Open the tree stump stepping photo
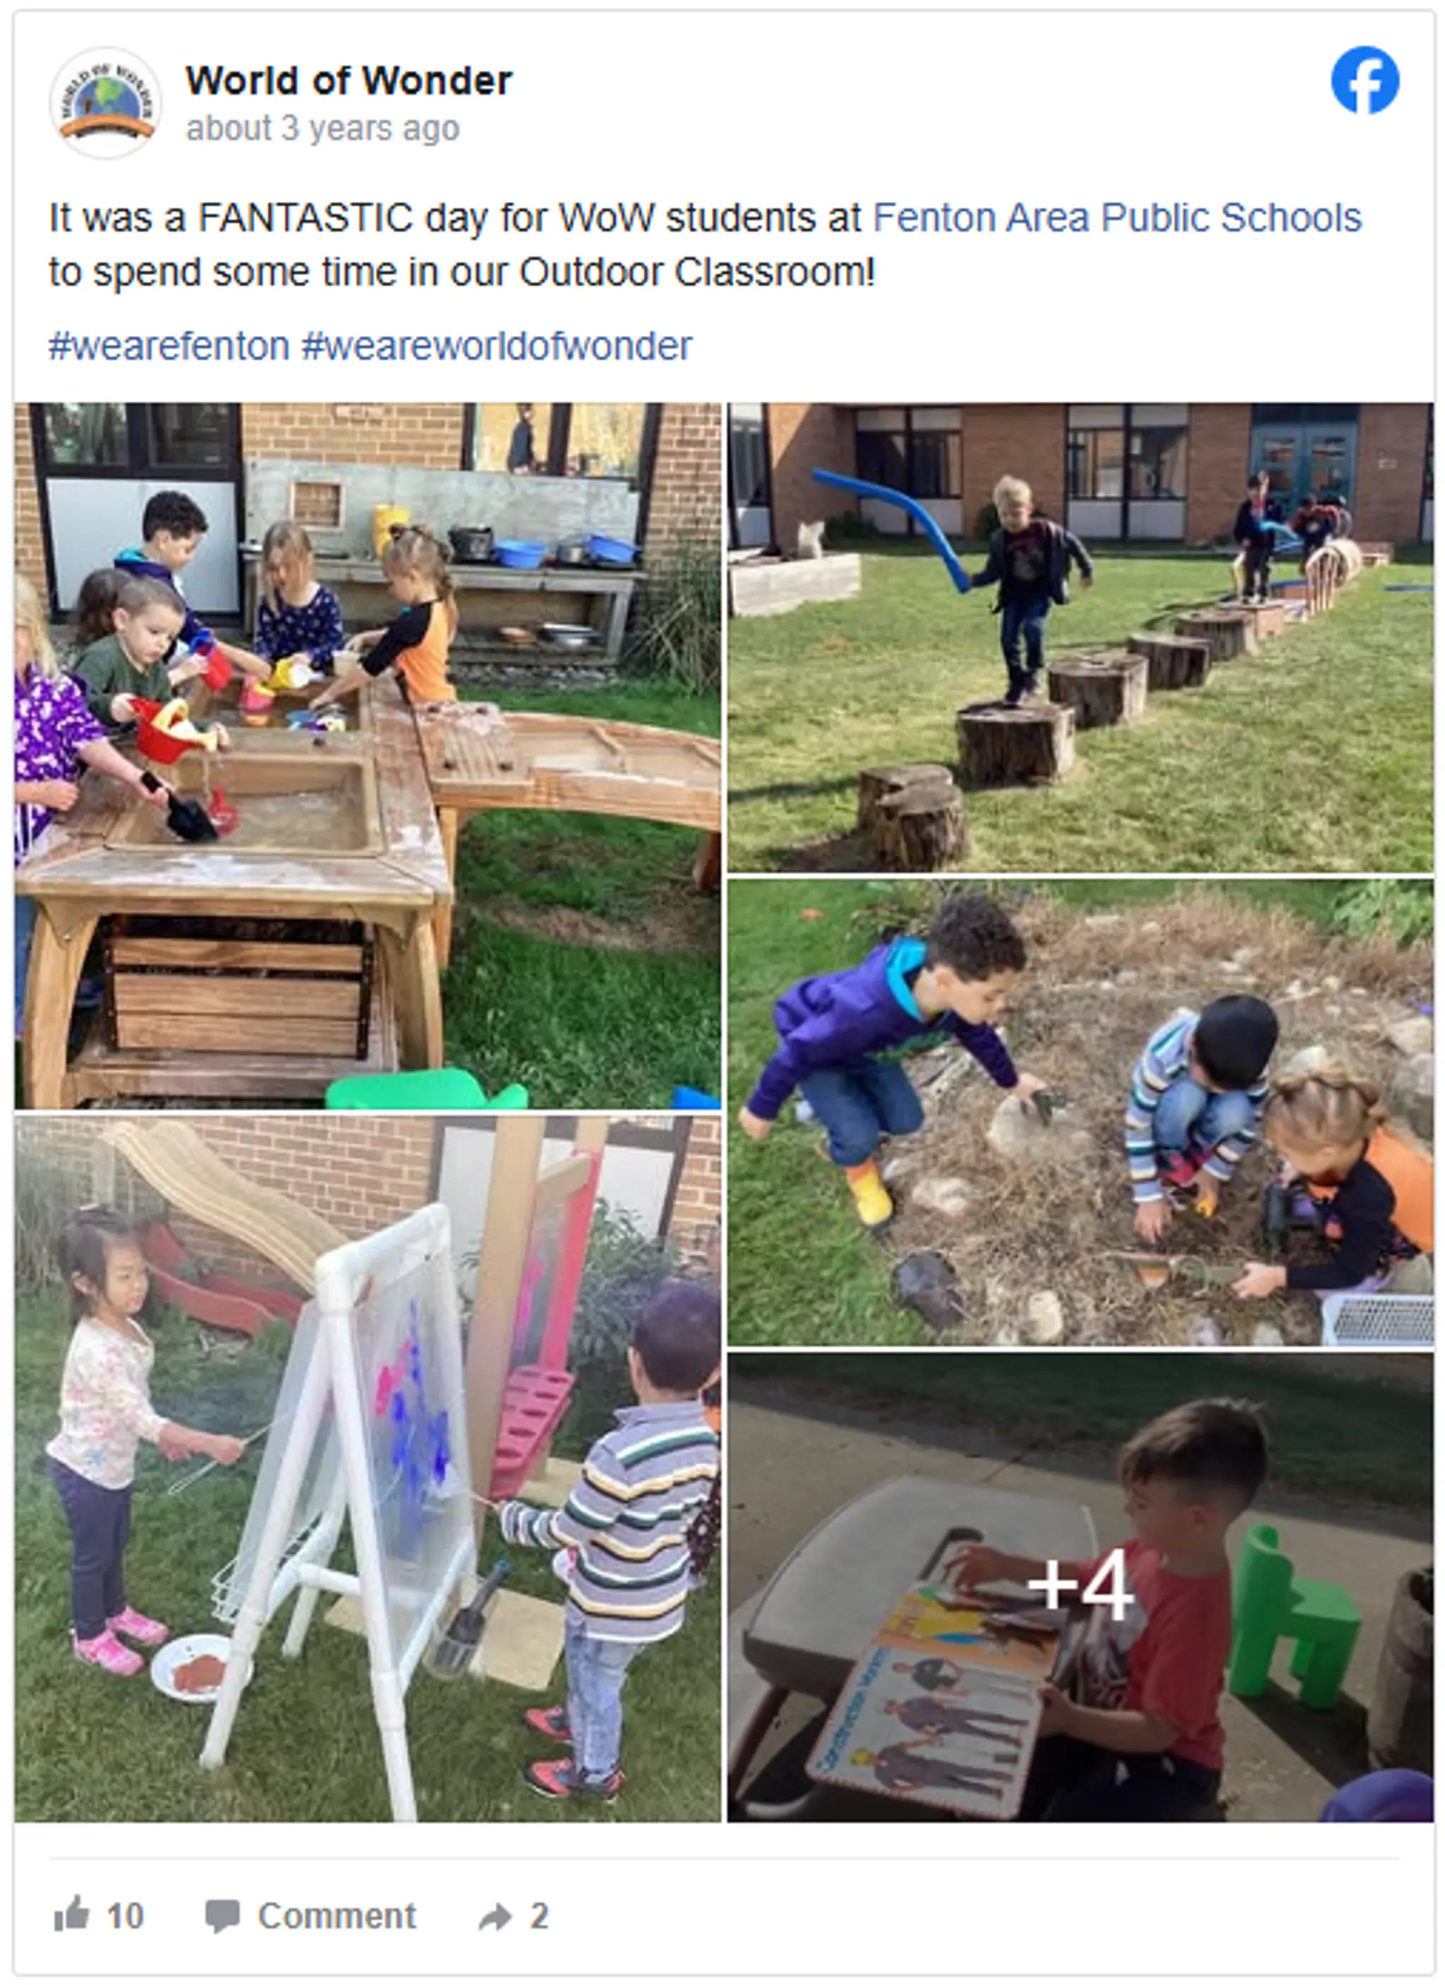Screen dimensions: 1445x1985 point(1080,637)
